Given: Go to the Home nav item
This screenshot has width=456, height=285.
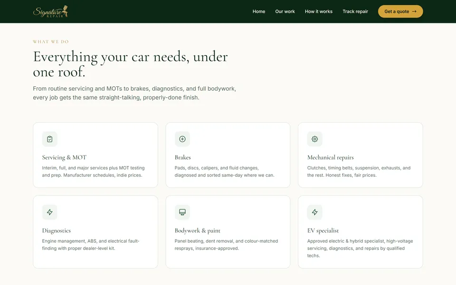Looking at the screenshot, I should [259, 11].
